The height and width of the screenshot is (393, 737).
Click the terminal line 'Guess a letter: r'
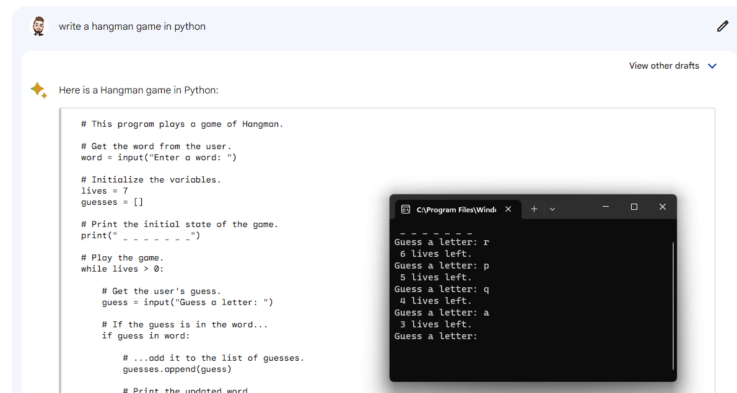point(442,242)
